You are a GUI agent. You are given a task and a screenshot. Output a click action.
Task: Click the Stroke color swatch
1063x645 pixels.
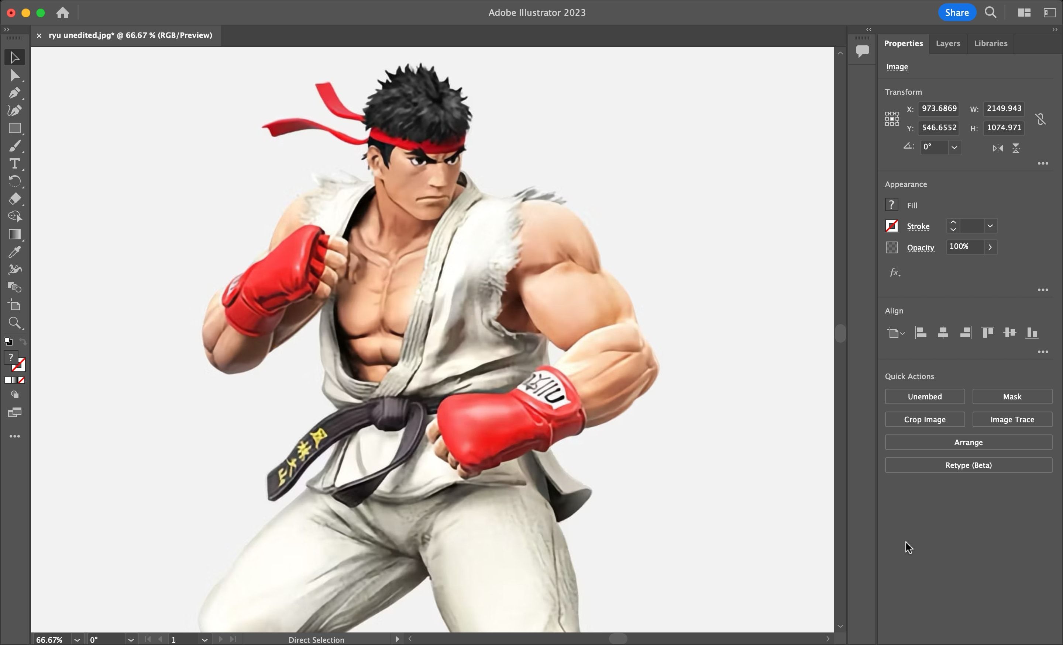891,226
